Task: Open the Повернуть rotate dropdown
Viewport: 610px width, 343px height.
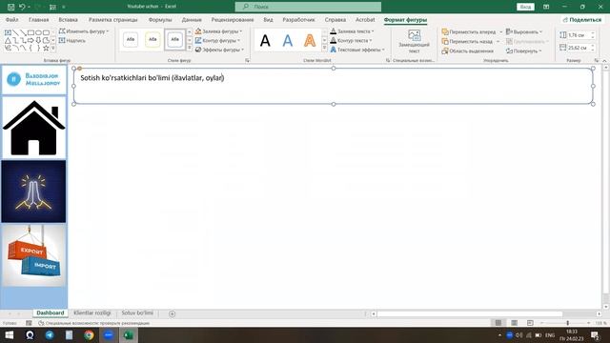Action: click(x=523, y=50)
